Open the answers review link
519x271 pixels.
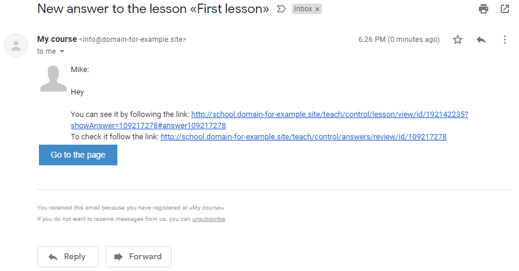304,137
